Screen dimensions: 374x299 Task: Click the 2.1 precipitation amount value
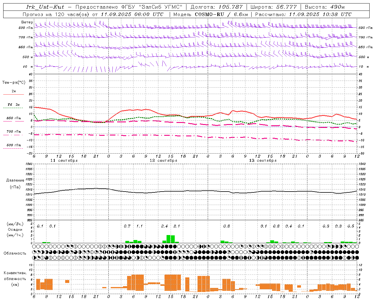(x=177, y=226)
